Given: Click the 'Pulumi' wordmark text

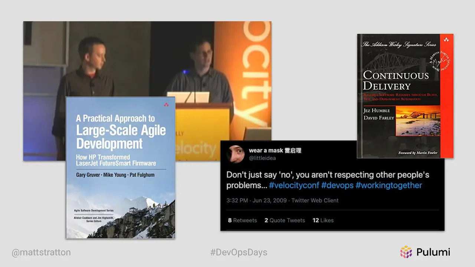Looking at the screenshot, I should [433, 252].
